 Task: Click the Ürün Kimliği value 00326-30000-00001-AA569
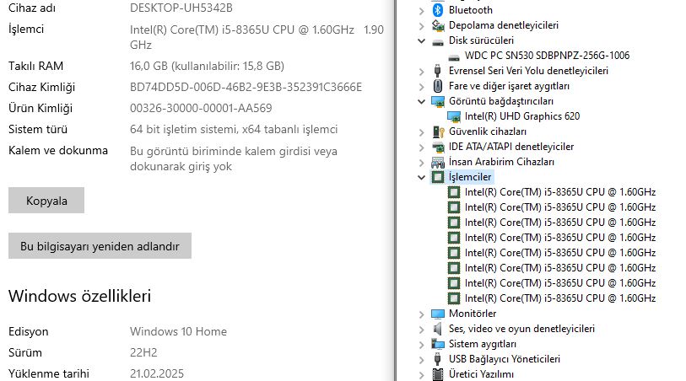point(201,108)
